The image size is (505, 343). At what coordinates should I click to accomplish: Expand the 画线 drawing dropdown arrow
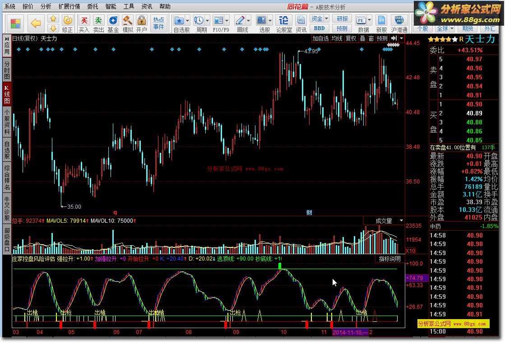click(x=248, y=21)
